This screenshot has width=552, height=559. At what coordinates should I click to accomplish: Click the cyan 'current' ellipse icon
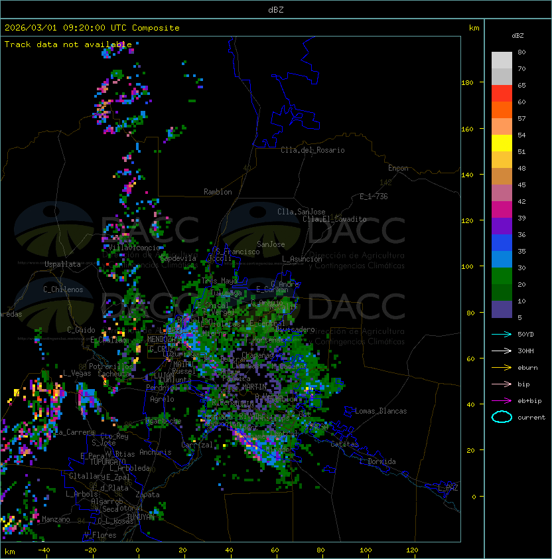(x=502, y=417)
